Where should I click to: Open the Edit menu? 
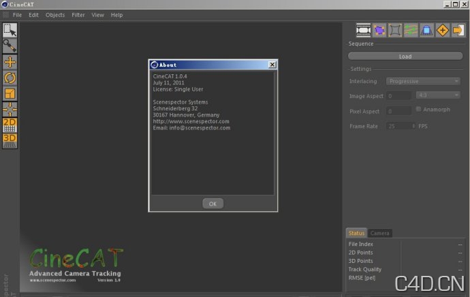point(33,15)
